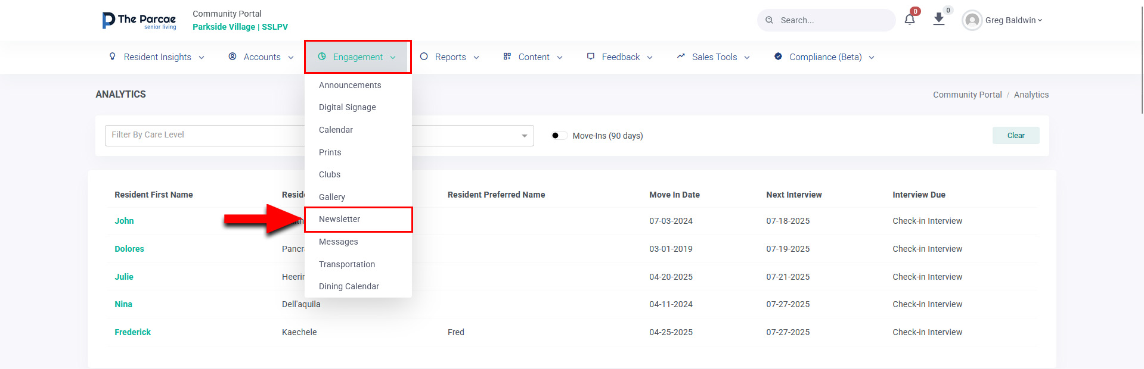
Task: Open the Greg Baldwin user dropdown
Action: 1002,20
